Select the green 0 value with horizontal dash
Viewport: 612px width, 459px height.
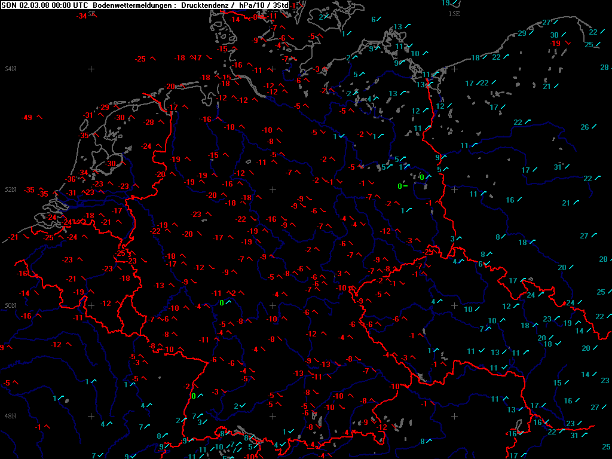pos(400,186)
